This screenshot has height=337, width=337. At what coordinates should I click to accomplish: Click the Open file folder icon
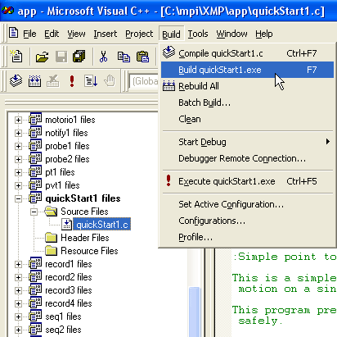[x=42, y=57]
